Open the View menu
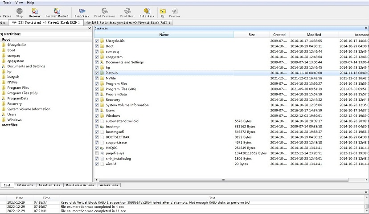 [19, 3]
